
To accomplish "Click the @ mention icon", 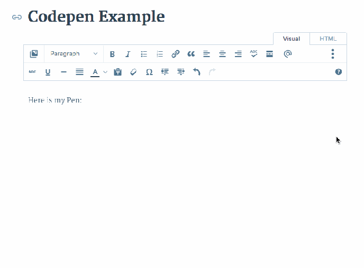I will [x=287, y=54].
